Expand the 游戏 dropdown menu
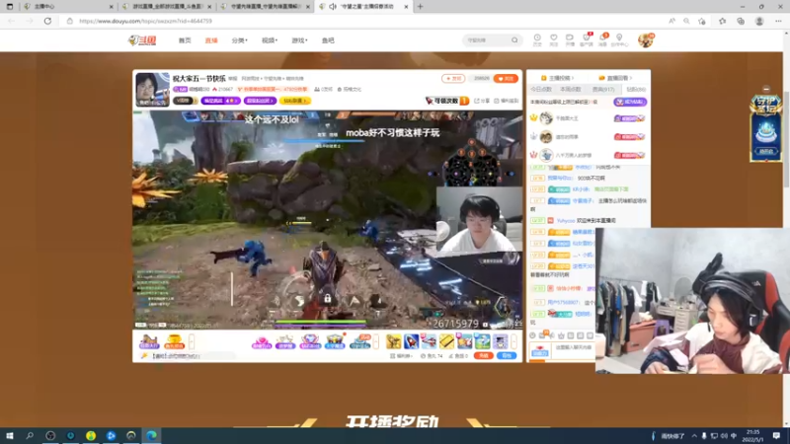This screenshot has width=790, height=444. 299,40
